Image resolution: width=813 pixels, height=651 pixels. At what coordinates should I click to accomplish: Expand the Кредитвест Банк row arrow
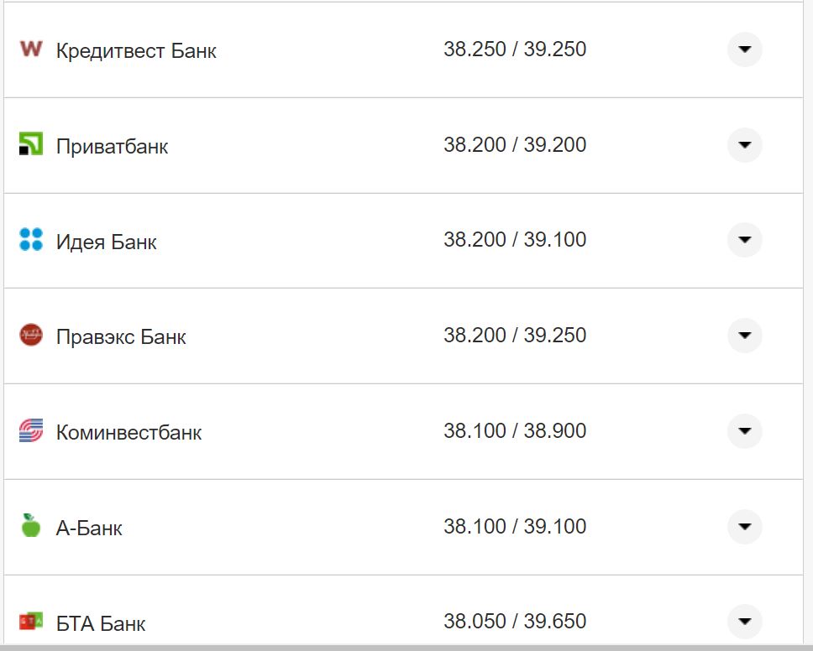744,49
